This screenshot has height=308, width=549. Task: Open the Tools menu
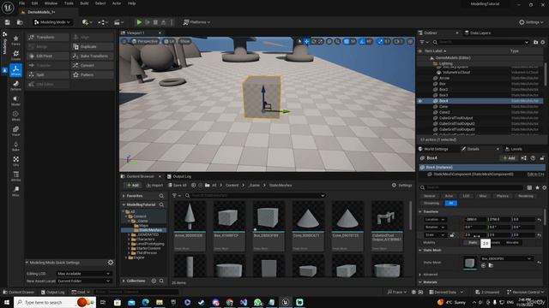point(69,3)
